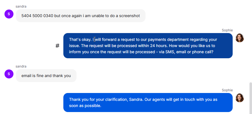Click "soon as possible." in the bottom message

85,106
